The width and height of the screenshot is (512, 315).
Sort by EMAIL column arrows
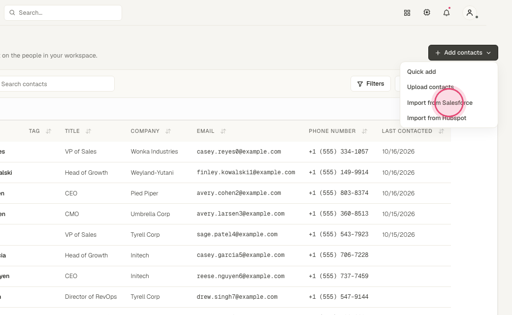tap(223, 131)
